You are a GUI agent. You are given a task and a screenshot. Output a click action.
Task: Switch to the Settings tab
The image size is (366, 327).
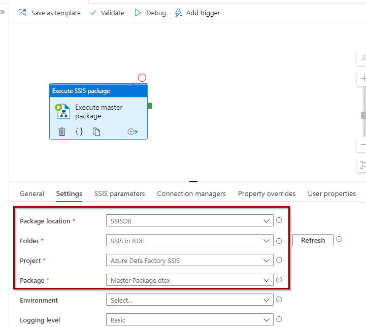69,194
